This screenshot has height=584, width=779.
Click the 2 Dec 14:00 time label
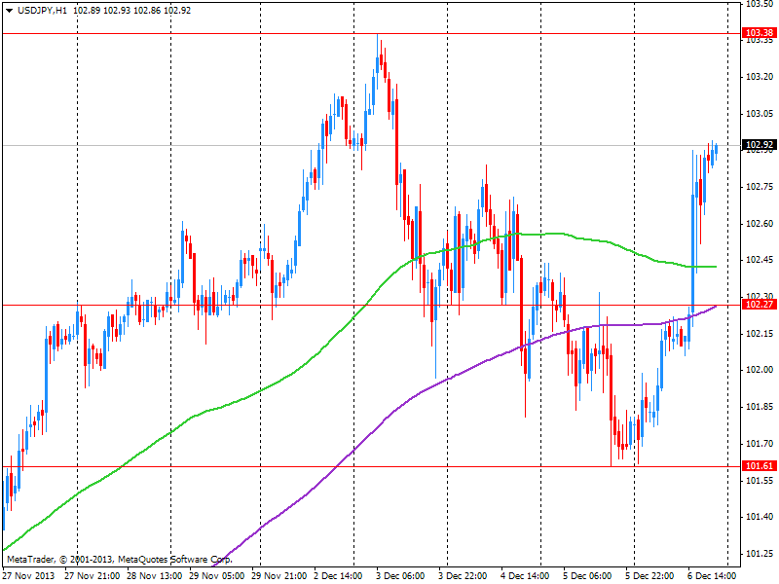(338, 576)
